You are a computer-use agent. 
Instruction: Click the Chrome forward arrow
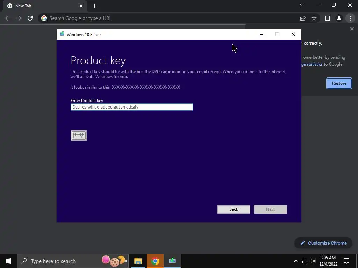pyautogui.click(x=19, y=18)
